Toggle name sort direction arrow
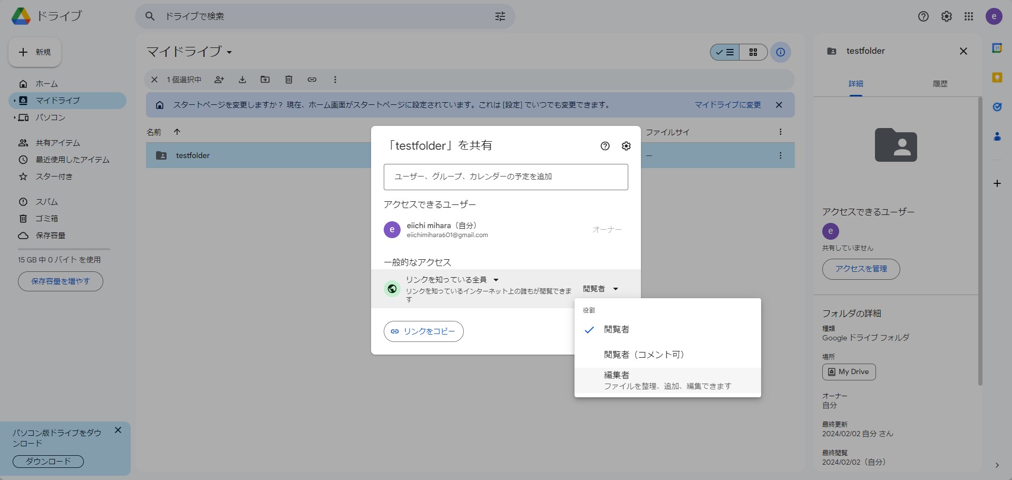 [x=177, y=132]
